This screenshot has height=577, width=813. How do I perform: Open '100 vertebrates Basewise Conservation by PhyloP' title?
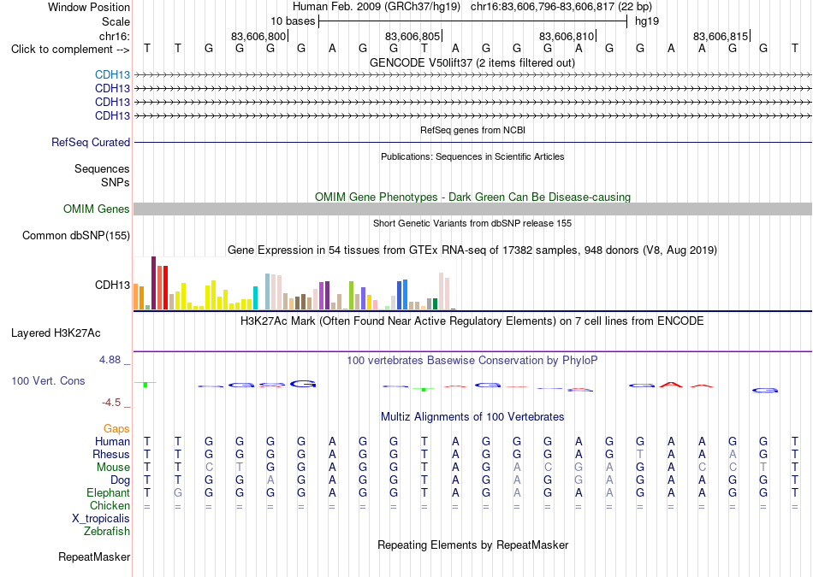[472, 361]
